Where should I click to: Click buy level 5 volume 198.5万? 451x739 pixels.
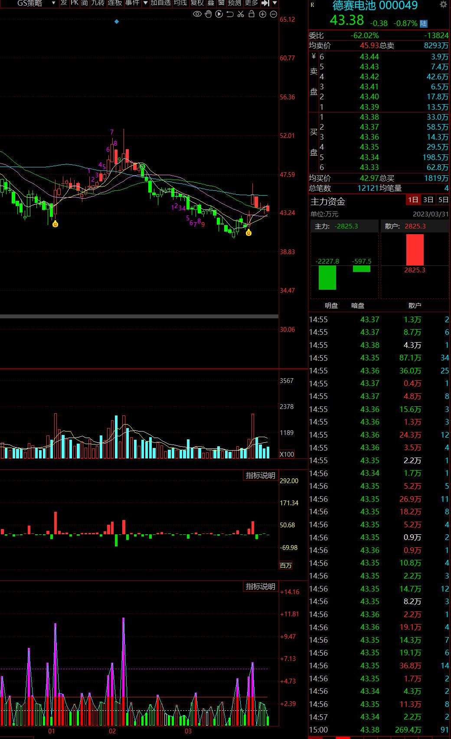(435, 157)
